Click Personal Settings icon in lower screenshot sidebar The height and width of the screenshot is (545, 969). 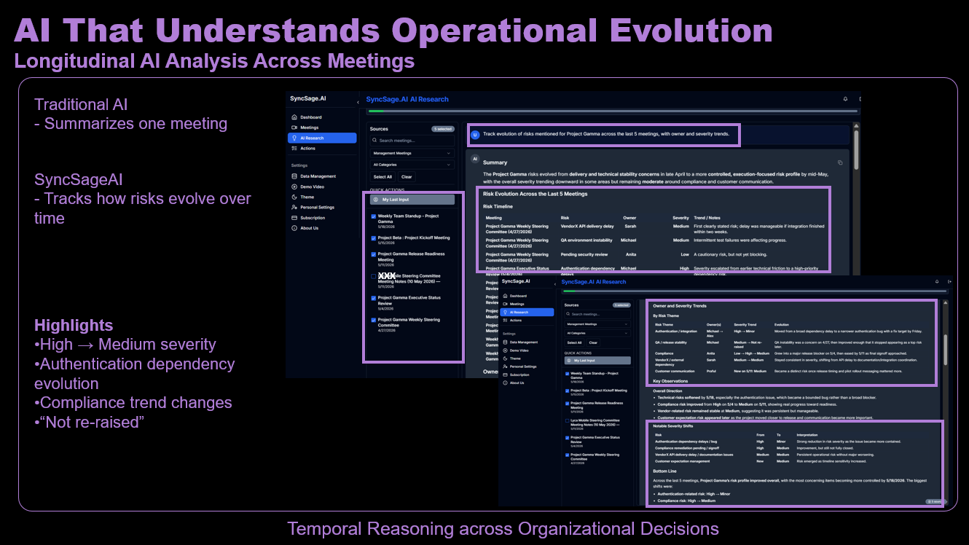[505, 366]
